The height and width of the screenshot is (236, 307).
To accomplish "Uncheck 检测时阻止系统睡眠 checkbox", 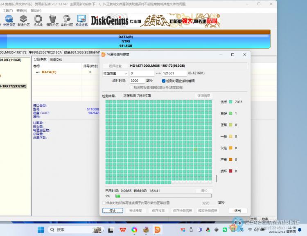I will [164, 81].
